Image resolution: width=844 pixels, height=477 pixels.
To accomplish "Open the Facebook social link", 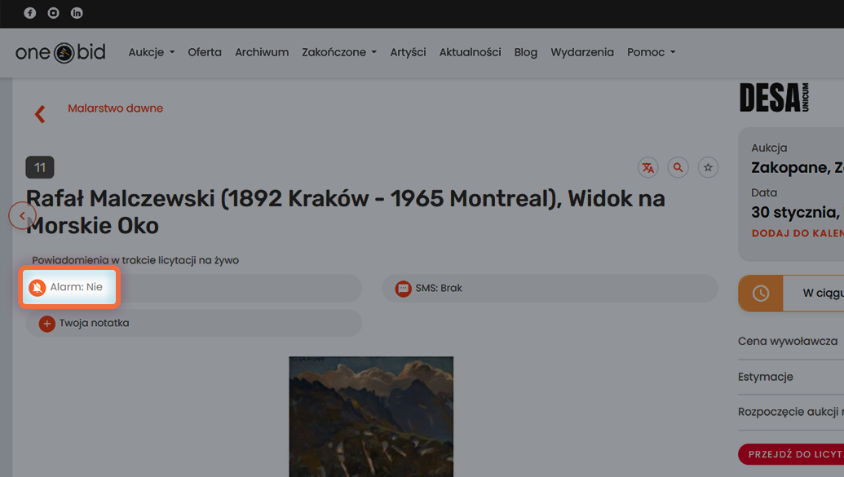I will 30,13.
